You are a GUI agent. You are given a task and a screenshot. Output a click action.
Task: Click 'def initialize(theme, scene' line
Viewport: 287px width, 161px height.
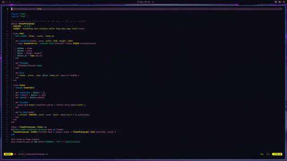[44, 41]
